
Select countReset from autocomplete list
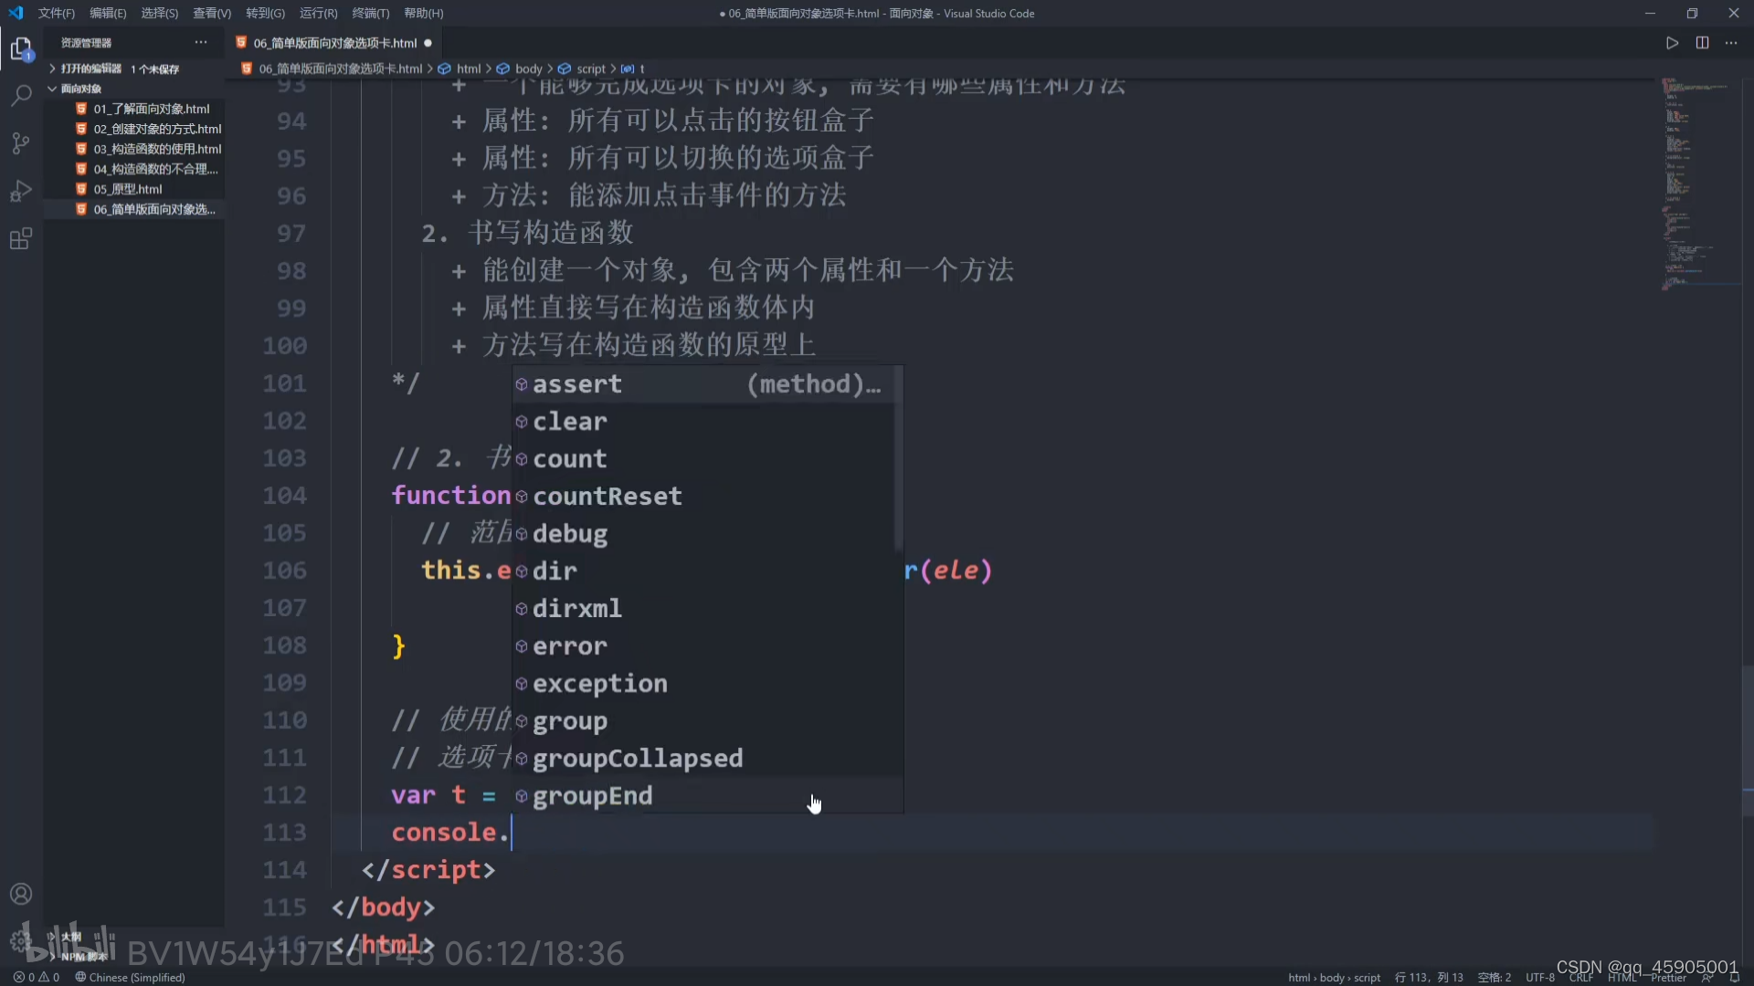click(607, 496)
